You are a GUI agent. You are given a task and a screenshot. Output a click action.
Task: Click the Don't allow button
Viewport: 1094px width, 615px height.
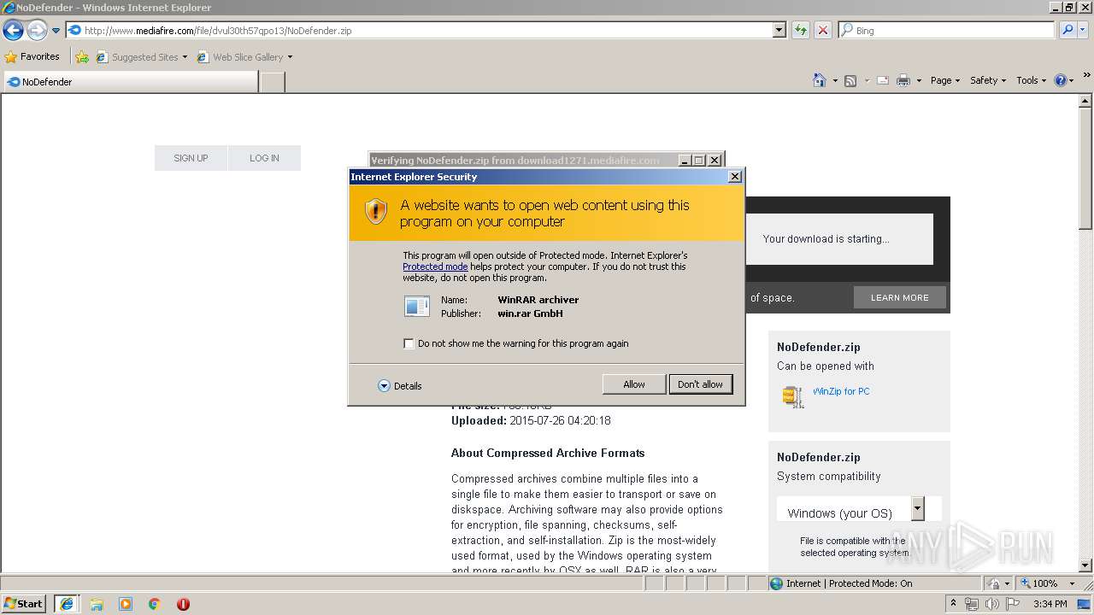click(x=700, y=384)
